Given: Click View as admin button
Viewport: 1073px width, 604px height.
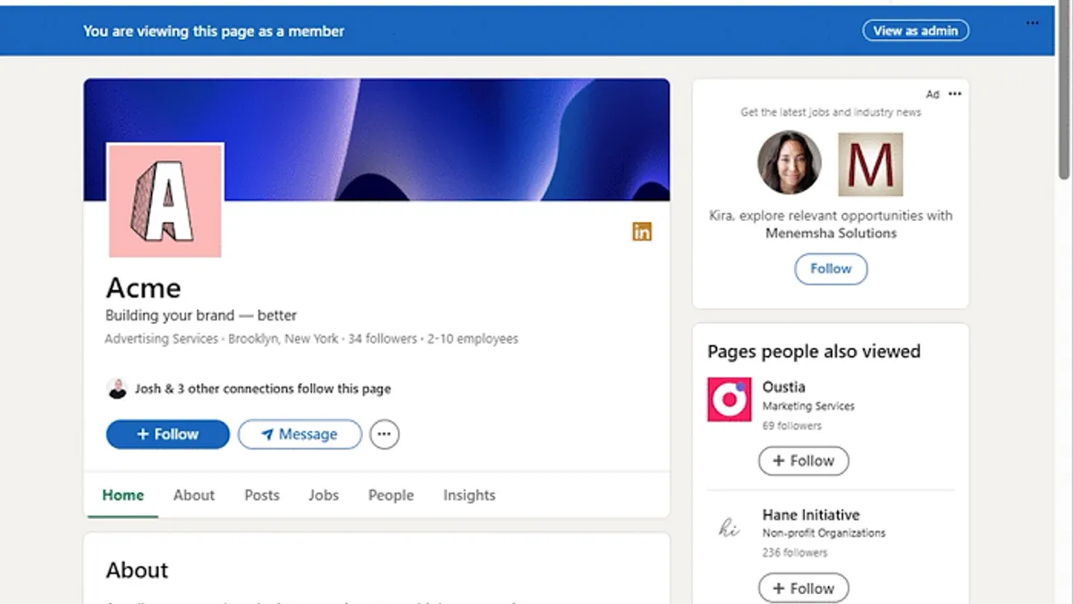Looking at the screenshot, I should [916, 30].
